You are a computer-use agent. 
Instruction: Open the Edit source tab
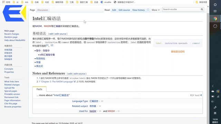pos(124,10)
